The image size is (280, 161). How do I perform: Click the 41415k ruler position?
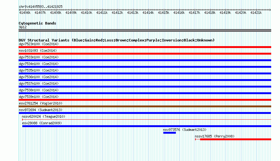point(164,13)
